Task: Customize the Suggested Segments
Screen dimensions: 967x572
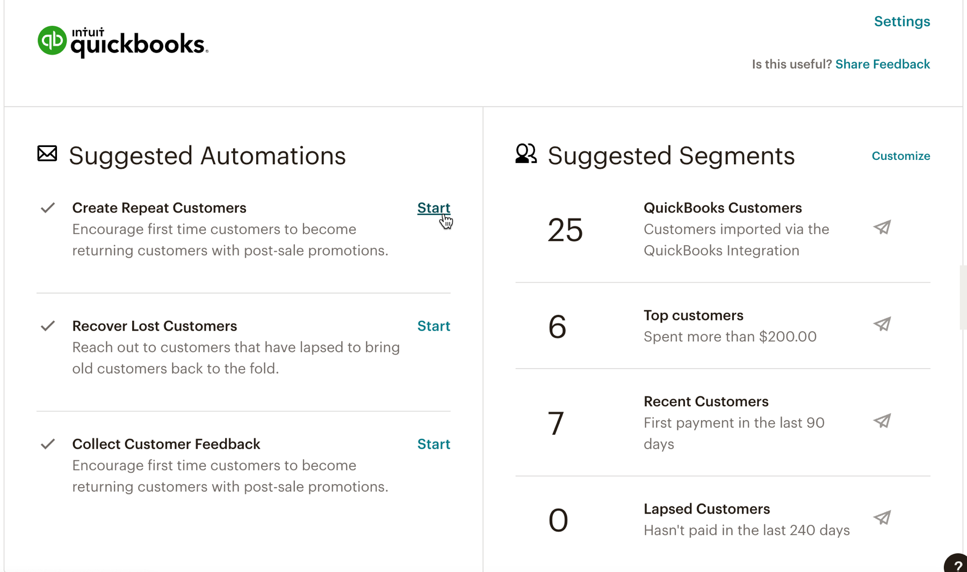Action: [x=900, y=156]
